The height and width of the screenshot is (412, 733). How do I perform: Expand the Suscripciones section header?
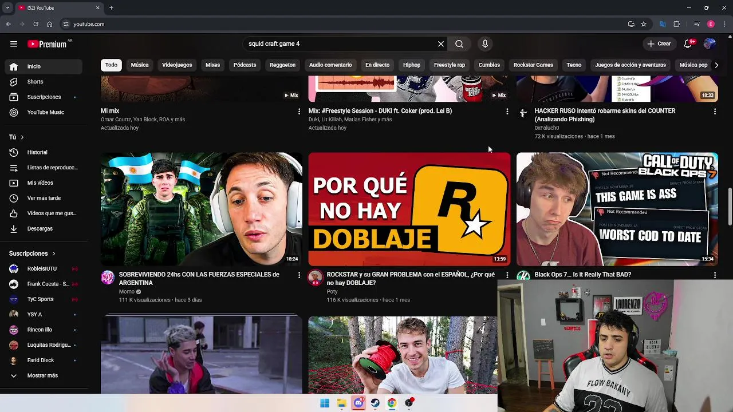[32, 253]
